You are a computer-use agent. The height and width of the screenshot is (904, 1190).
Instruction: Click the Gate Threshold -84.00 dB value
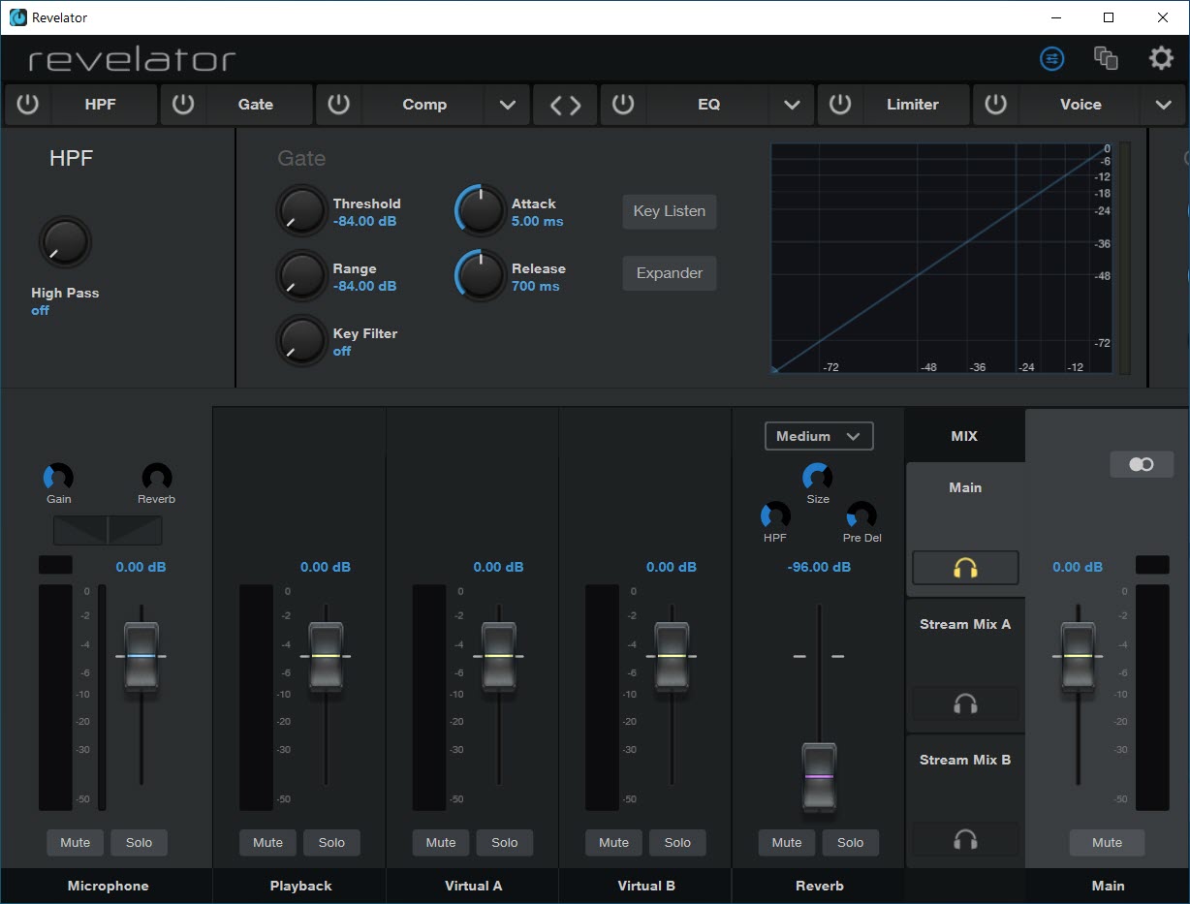[x=364, y=222]
